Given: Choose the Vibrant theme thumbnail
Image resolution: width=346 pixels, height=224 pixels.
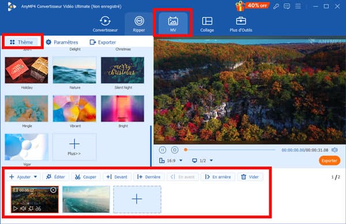Looking at the screenshot, I should click(x=74, y=108).
